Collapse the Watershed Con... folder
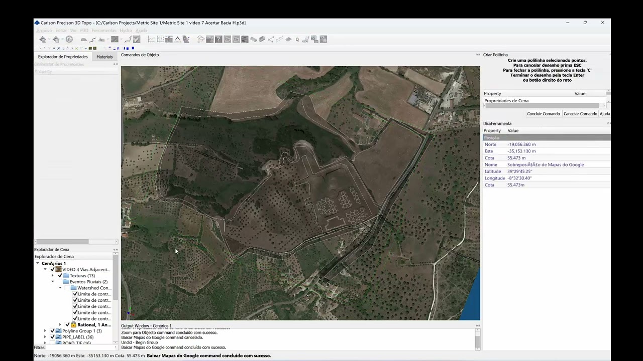The width and height of the screenshot is (643, 361). [x=60, y=288]
